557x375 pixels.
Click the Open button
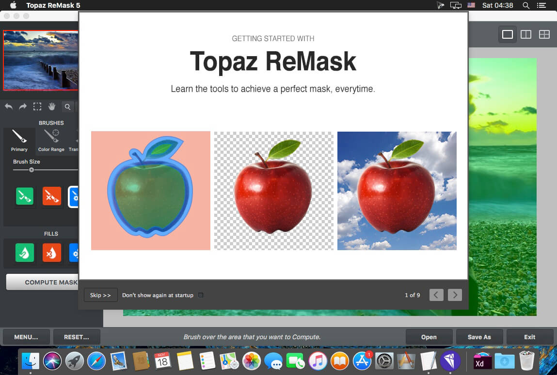pyautogui.click(x=429, y=337)
